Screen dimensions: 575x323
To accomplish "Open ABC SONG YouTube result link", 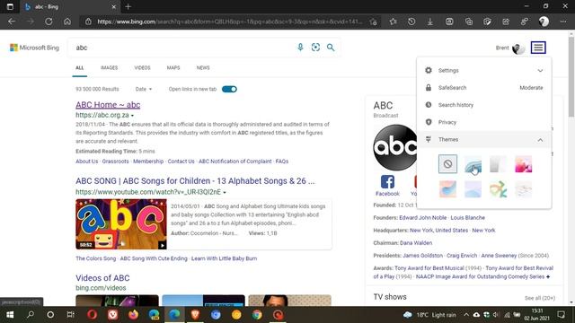I will tap(195, 181).
